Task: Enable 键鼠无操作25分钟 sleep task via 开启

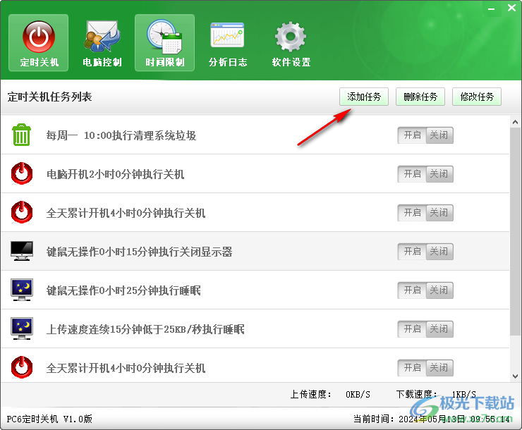Action: [412, 290]
